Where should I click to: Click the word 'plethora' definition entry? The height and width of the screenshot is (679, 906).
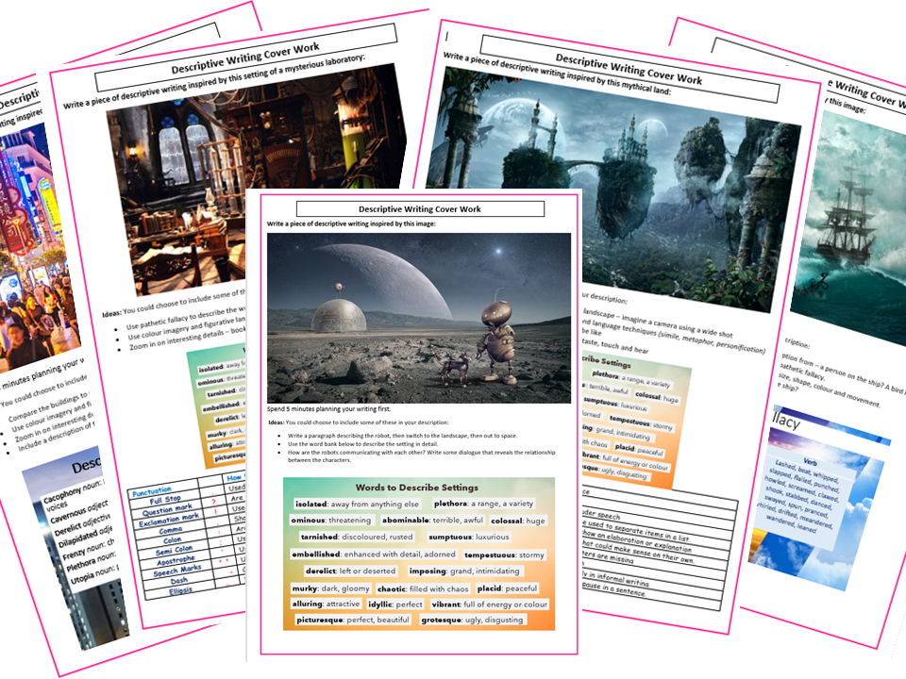pyautogui.click(x=450, y=504)
